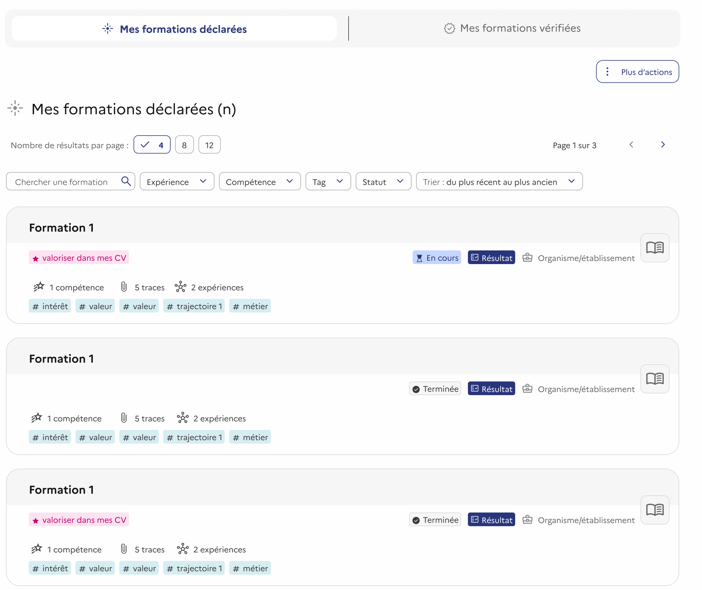Click paperclip traces icon in first card
702x590 pixels.
coord(124,287)
